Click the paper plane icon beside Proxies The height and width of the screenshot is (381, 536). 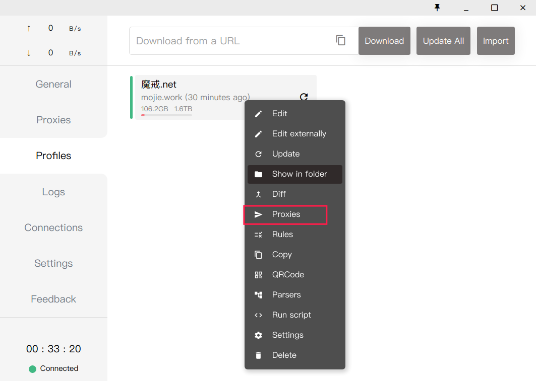pyautogui.click(x=259, y=214)
